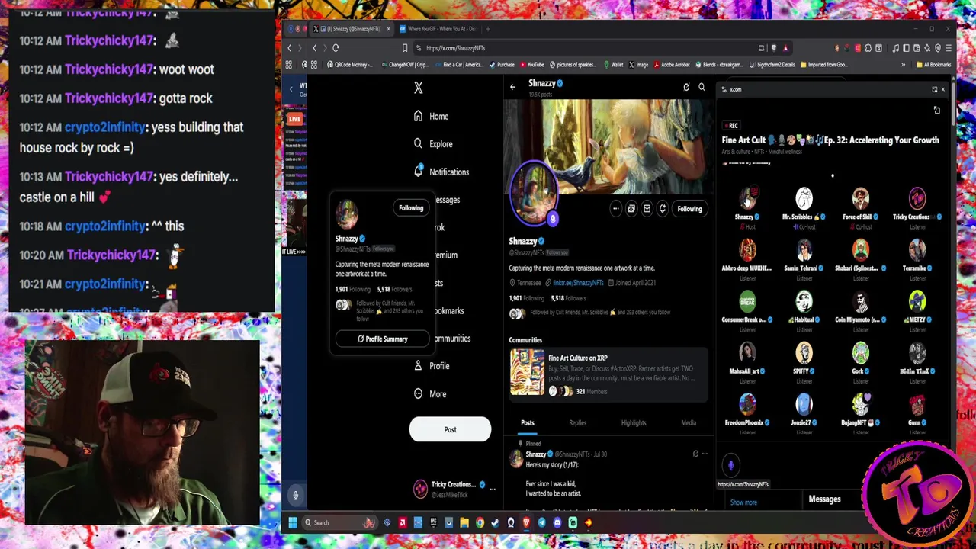Screen dimensions: 976x549
Task: Toggle microphone button in Space panel
Action: [x=730, y=464]
